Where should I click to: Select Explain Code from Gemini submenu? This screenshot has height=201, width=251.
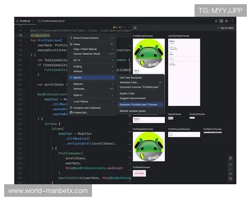tap(127, 93)
